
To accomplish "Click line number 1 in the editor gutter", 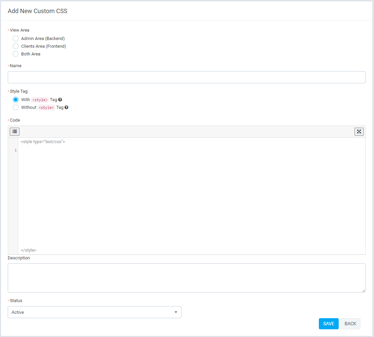I will (15, 150).
